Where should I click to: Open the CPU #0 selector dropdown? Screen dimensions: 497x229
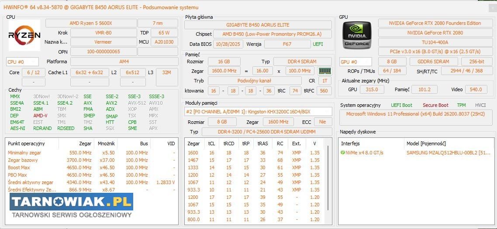[x=22, y=62]
